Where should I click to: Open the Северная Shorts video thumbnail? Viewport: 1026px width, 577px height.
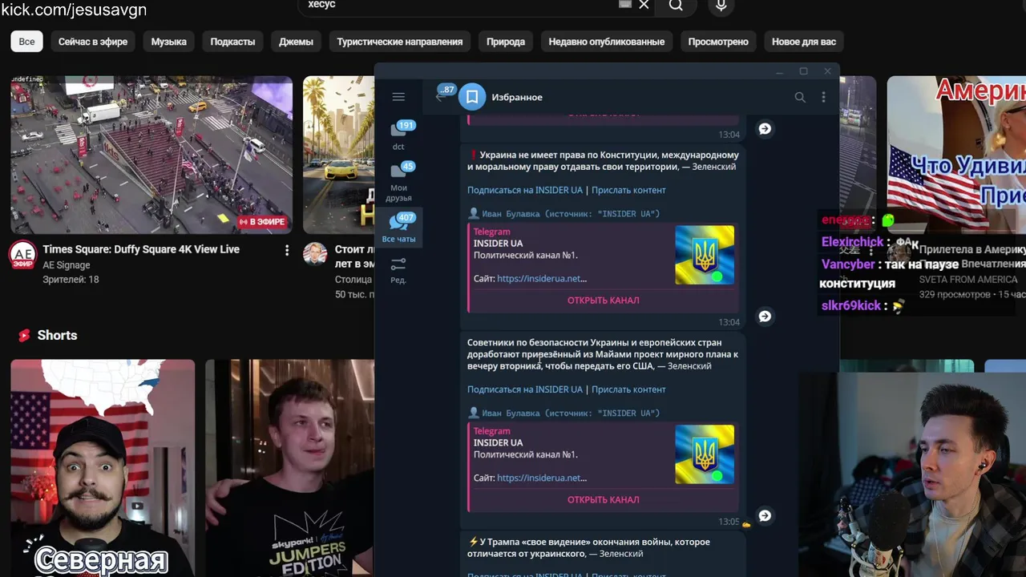pyautogui.click(x=103, y=468)
